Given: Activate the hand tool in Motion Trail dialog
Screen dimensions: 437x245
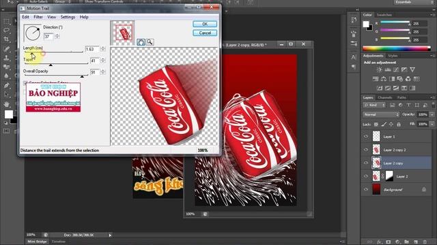Looking at the screenshot, I should (x=141, y=42).
